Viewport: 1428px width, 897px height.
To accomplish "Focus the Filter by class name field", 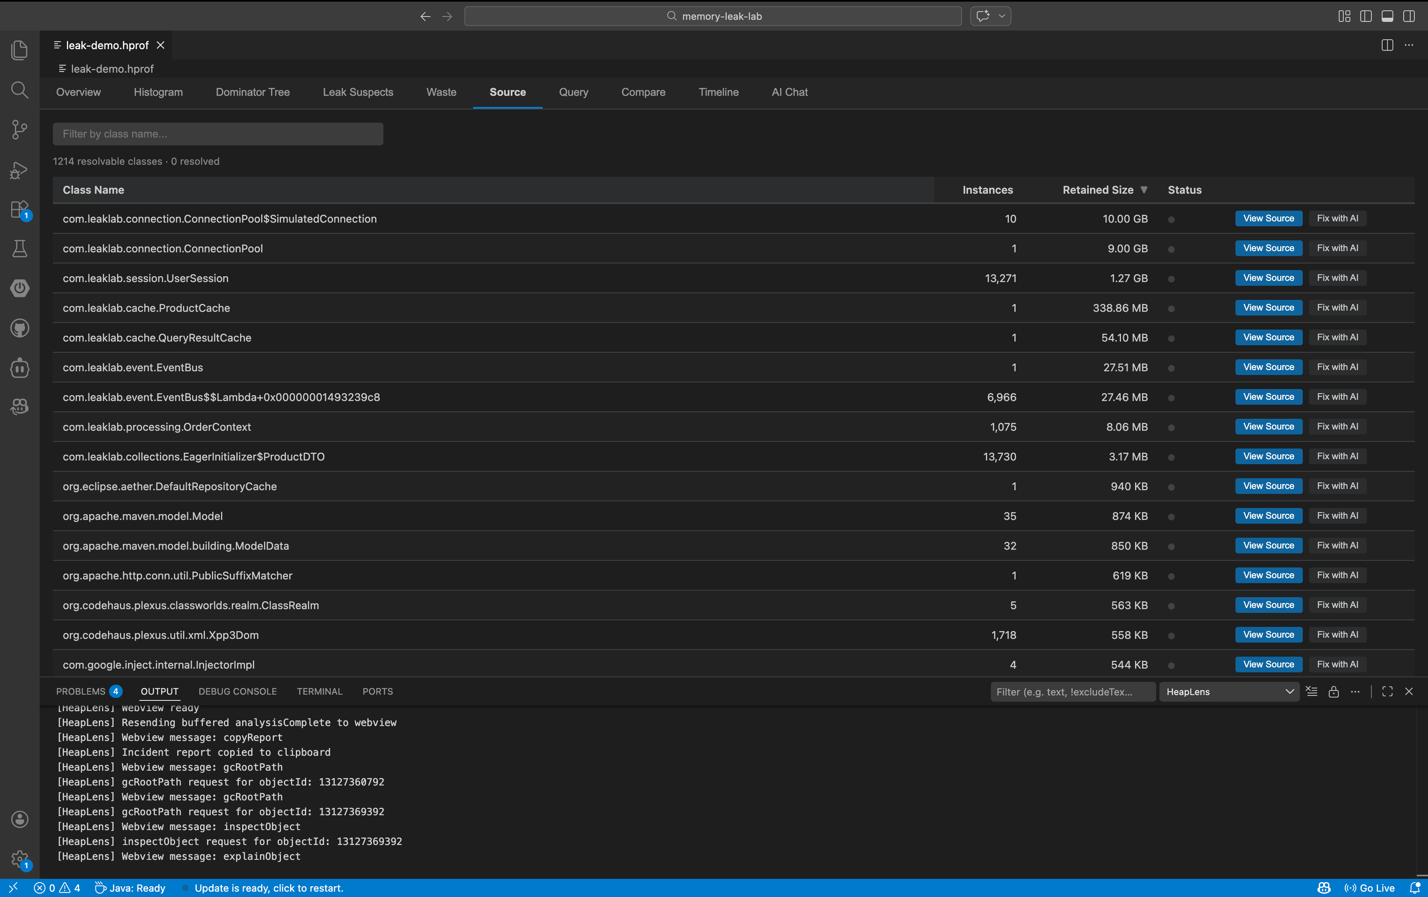I will click(x=218, y=134).
